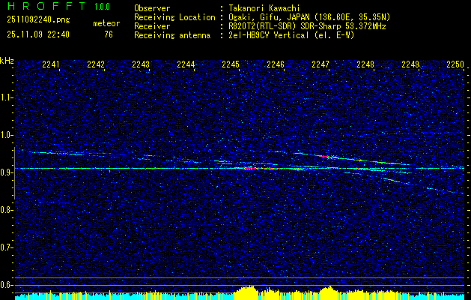Click the 2246 time marker

coord(276,64)
